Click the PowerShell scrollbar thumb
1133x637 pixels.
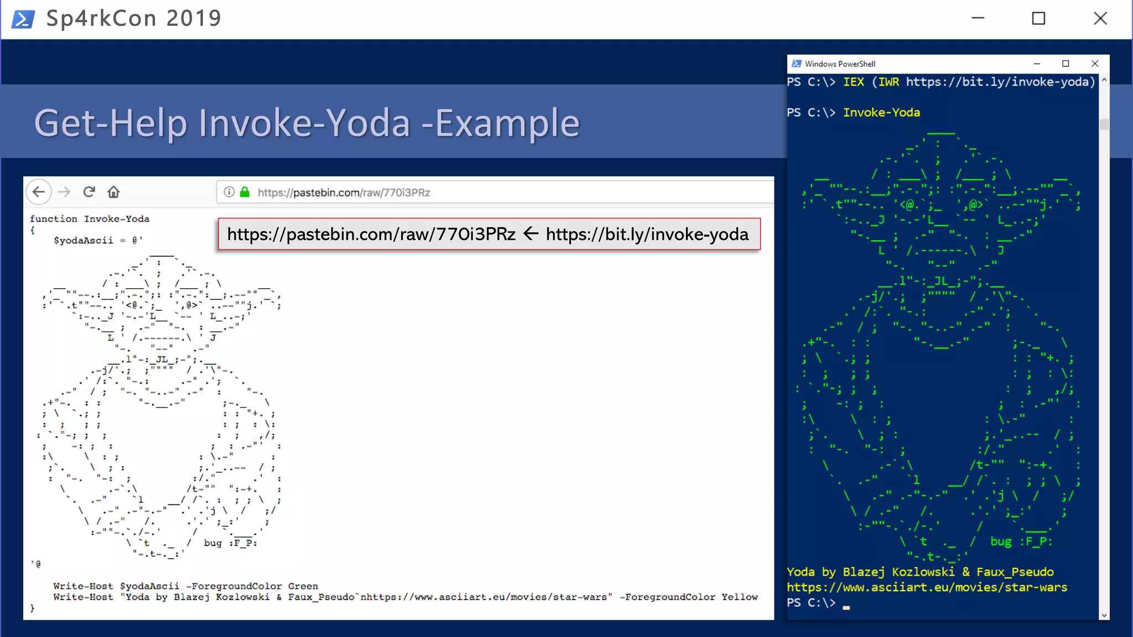pos(1104,124)
